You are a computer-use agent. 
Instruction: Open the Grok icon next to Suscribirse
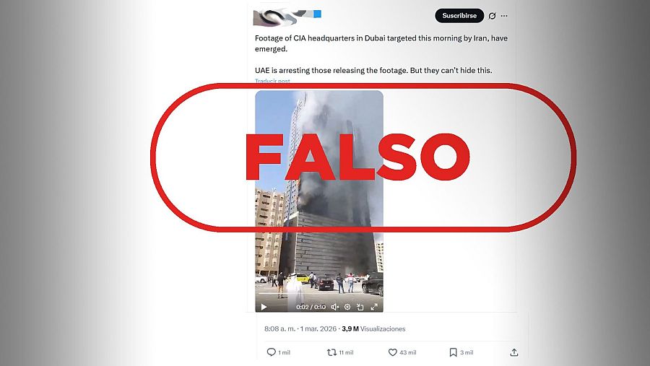coord(492,16)
